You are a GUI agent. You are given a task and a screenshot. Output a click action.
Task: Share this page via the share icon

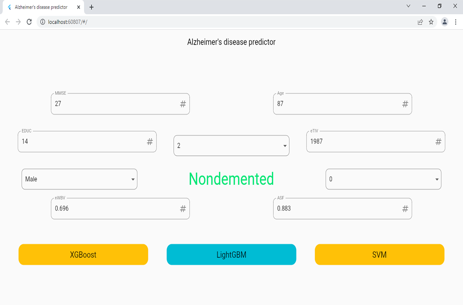pos(420,22)
